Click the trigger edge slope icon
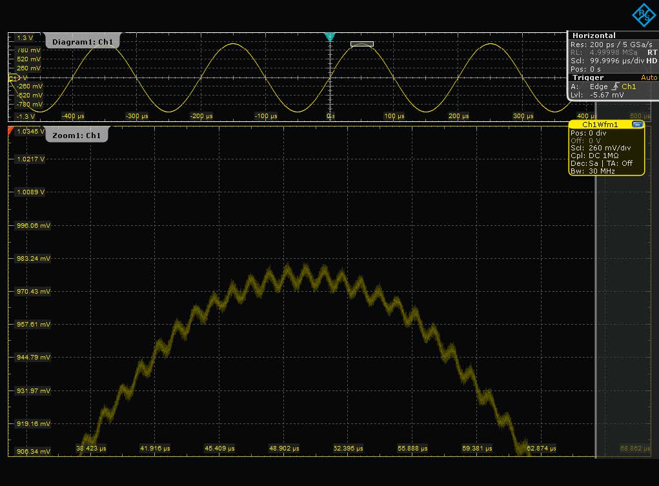The width and height of the screenshot is (659, 486). 616,86
